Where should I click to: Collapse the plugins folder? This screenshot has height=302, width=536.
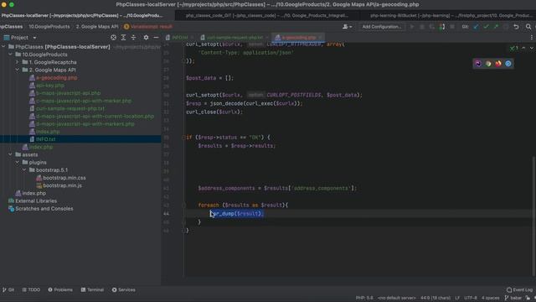point(18,162)
